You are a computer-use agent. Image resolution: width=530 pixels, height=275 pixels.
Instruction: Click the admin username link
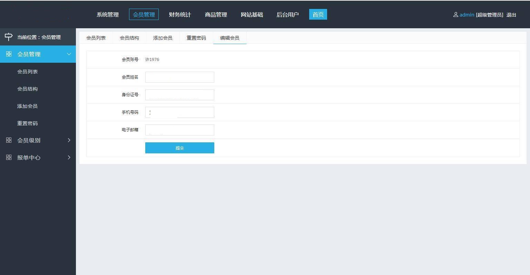point(467,14)
